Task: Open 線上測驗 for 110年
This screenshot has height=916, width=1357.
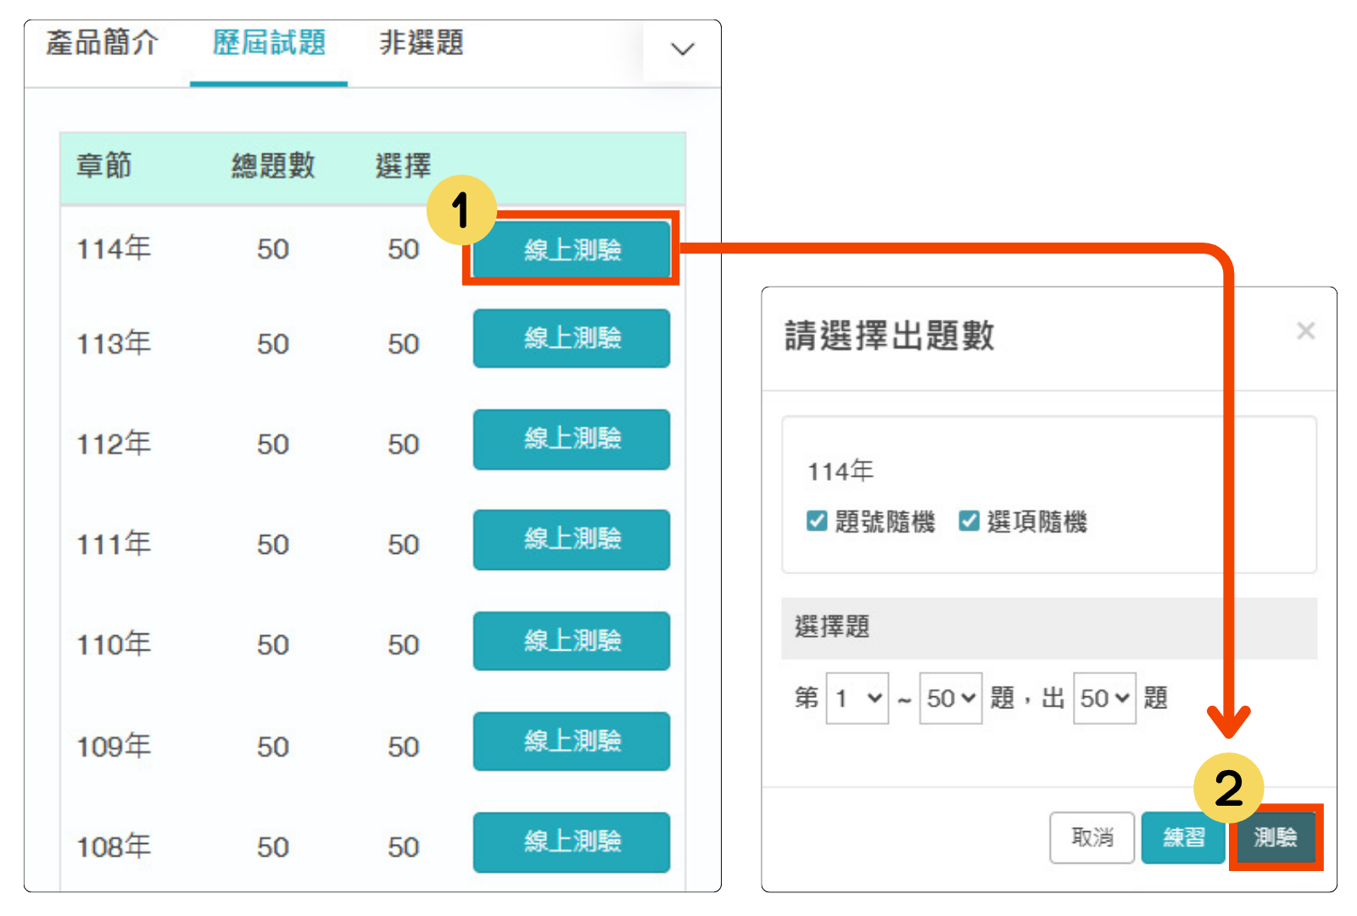Action: [x=572, y=640]
